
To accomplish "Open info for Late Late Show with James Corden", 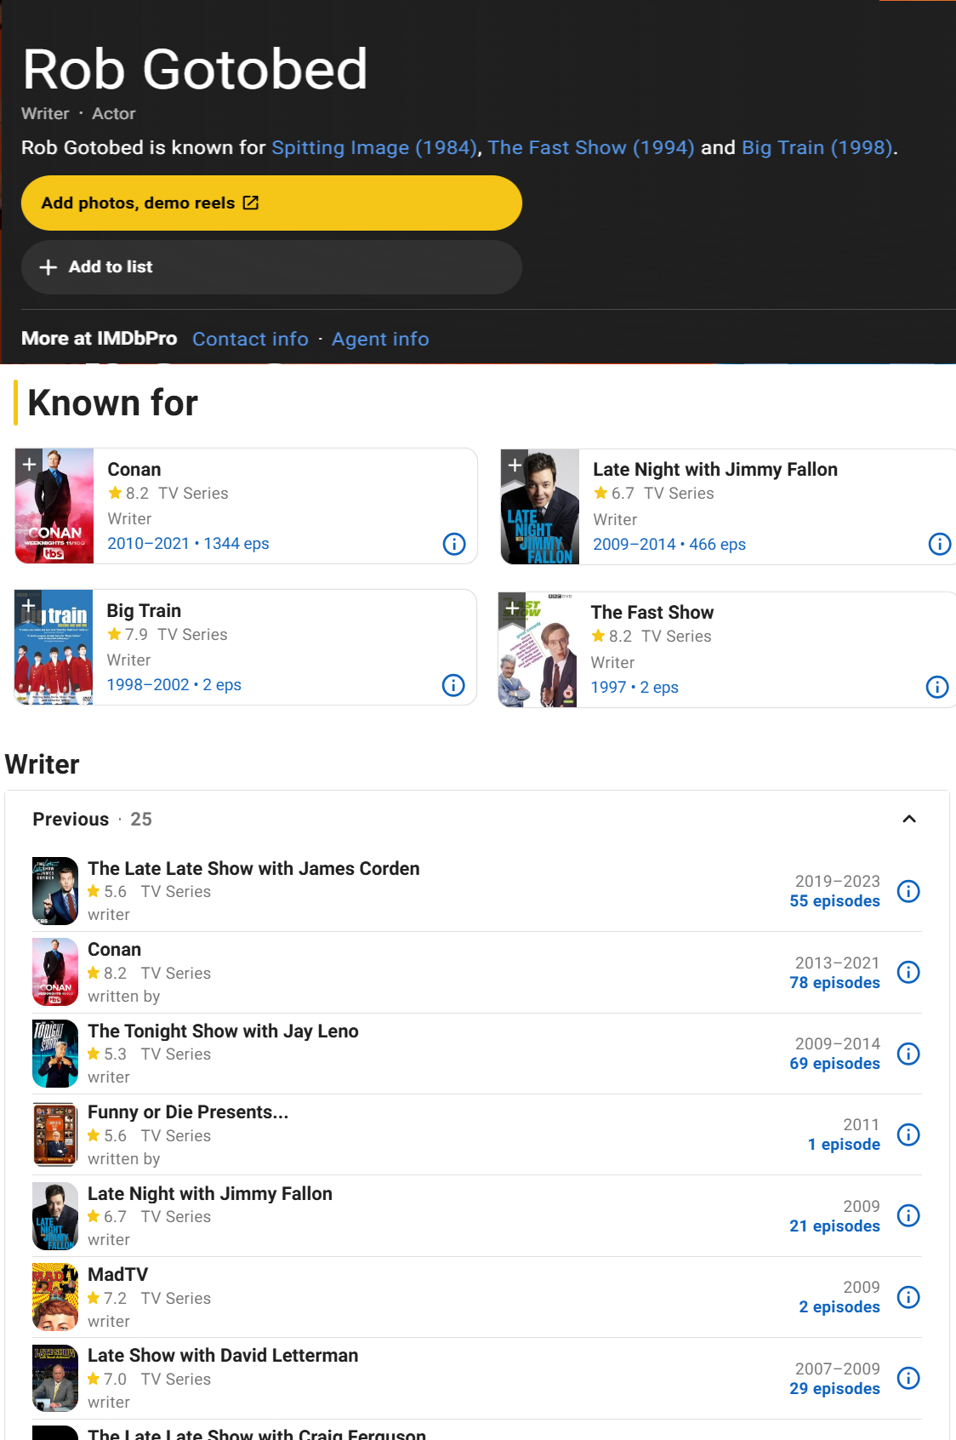I will tap(908, 891).
